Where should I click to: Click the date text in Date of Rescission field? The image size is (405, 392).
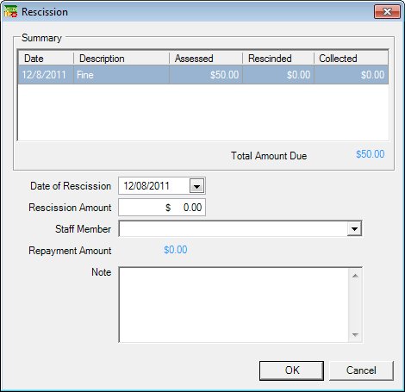pyautogui.click(x=146, y=186)
